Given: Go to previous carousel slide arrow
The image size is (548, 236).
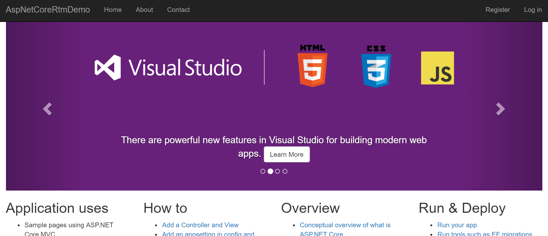Looking at the screenshot, I should pos(47,109).
